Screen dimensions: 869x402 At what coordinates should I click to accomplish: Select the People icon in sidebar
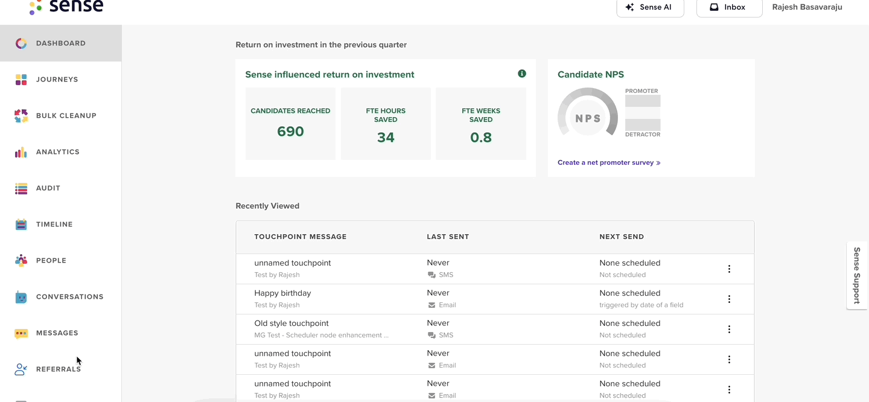tap(21, 261)
